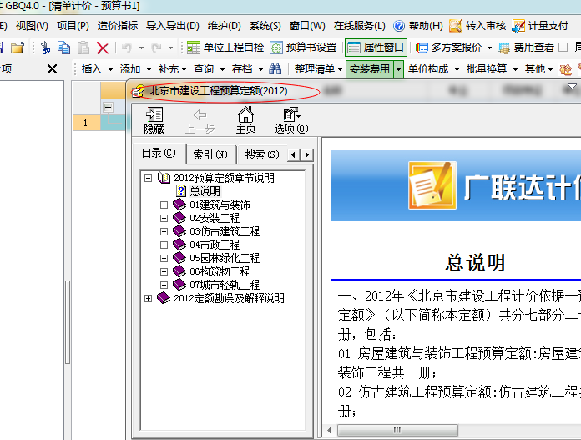Open the 项目(P) menu

[x=73, y=26]
